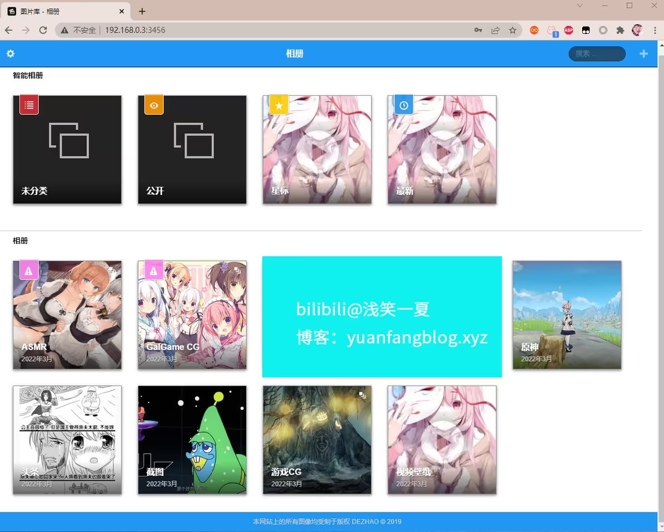The width and height of the screenshot is (664, 532).
Task: Open the 头条 album
Action: pyautogui.click(x=67, y=440)
